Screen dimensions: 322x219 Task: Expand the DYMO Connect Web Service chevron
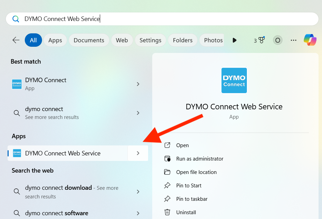coord(138,153)
